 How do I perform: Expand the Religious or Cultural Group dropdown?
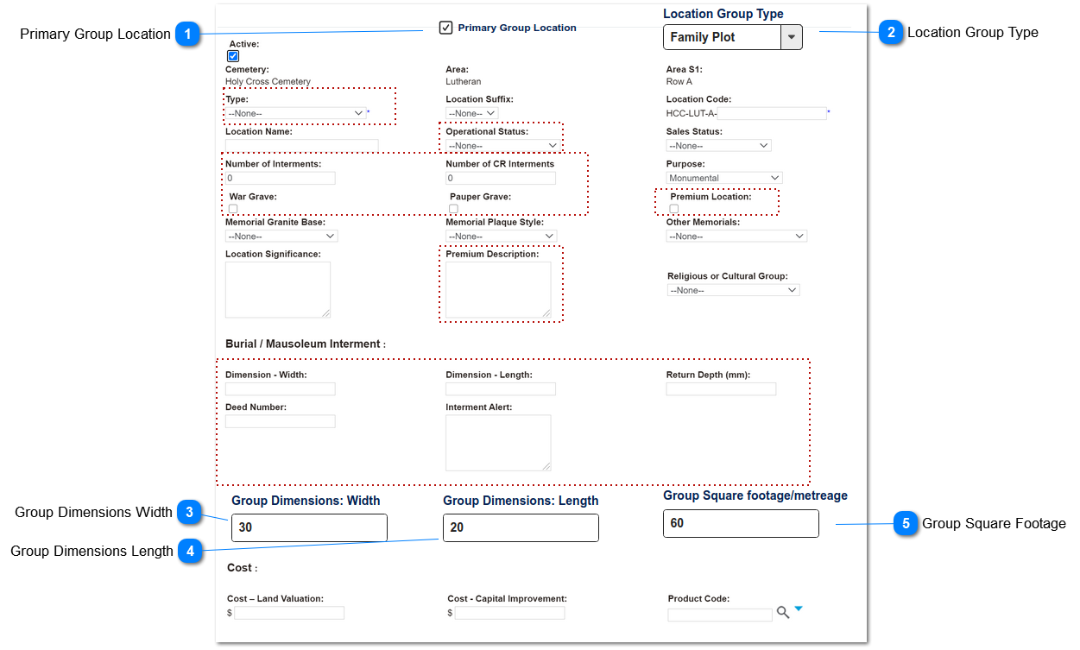(x=734, y=290)
